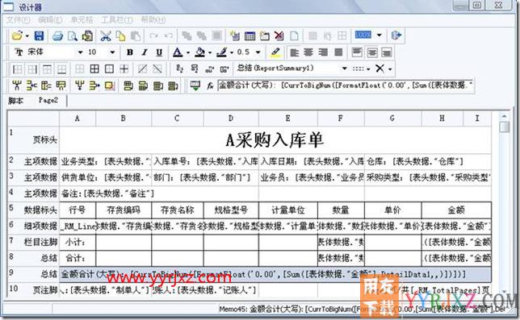Apply inside borders cross icon
The width and height of the screenshot is (520, 320).
point(124,69)
